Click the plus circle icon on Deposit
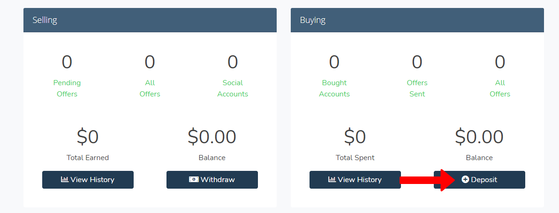This screenshot has height=213, width=559. (465, 180)
